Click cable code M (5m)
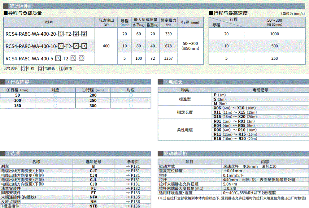The height and width of the screenshot is (208, 309). (220, 104)
